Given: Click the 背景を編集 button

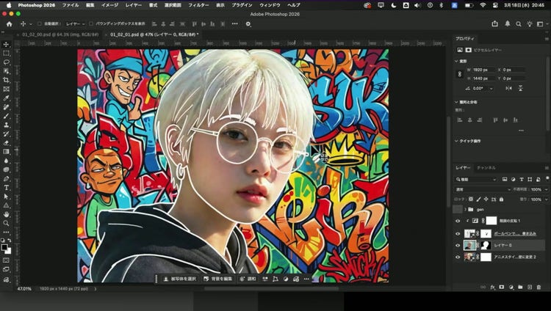Looking at the screenshot, I should (x=217, y=279).
